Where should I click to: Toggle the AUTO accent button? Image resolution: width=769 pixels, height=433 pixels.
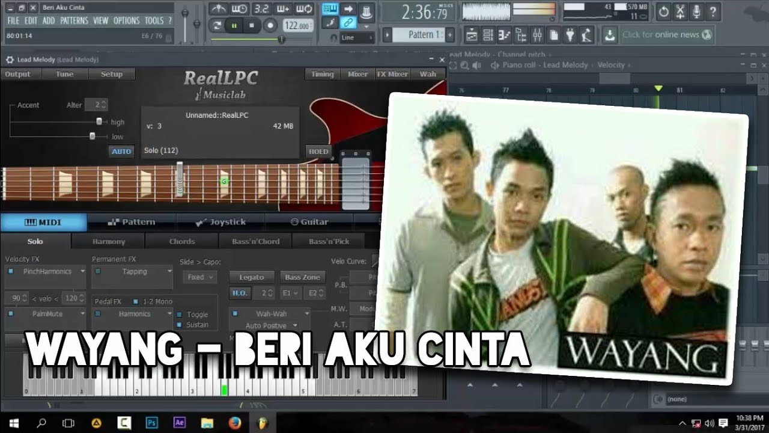121,151
